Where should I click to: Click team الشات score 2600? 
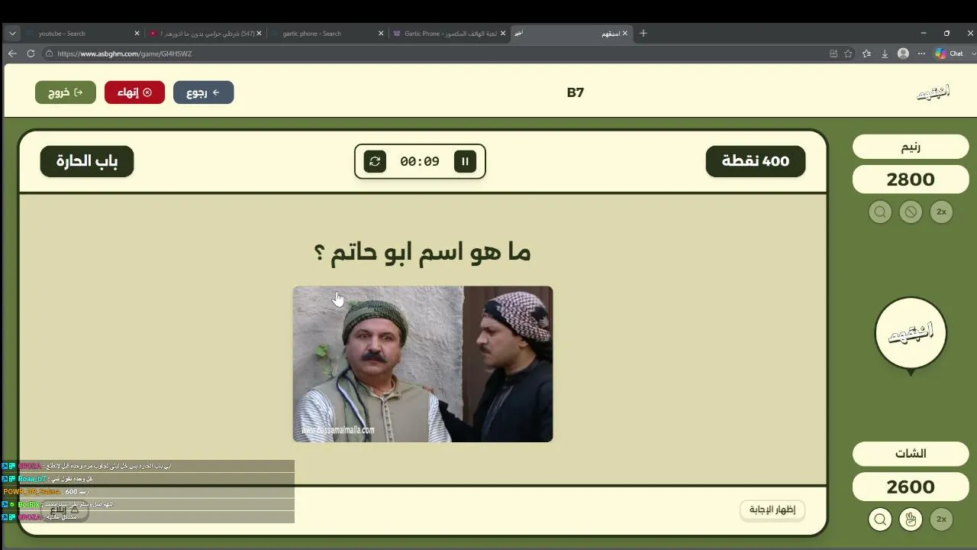[x=911, y=487]
